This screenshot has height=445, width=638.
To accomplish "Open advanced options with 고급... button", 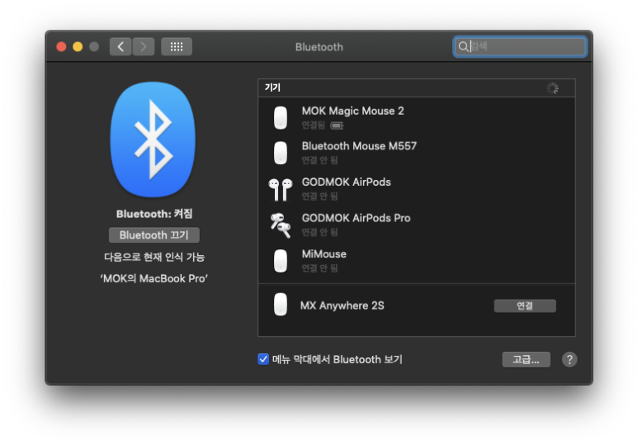I will tap(526, 359).
